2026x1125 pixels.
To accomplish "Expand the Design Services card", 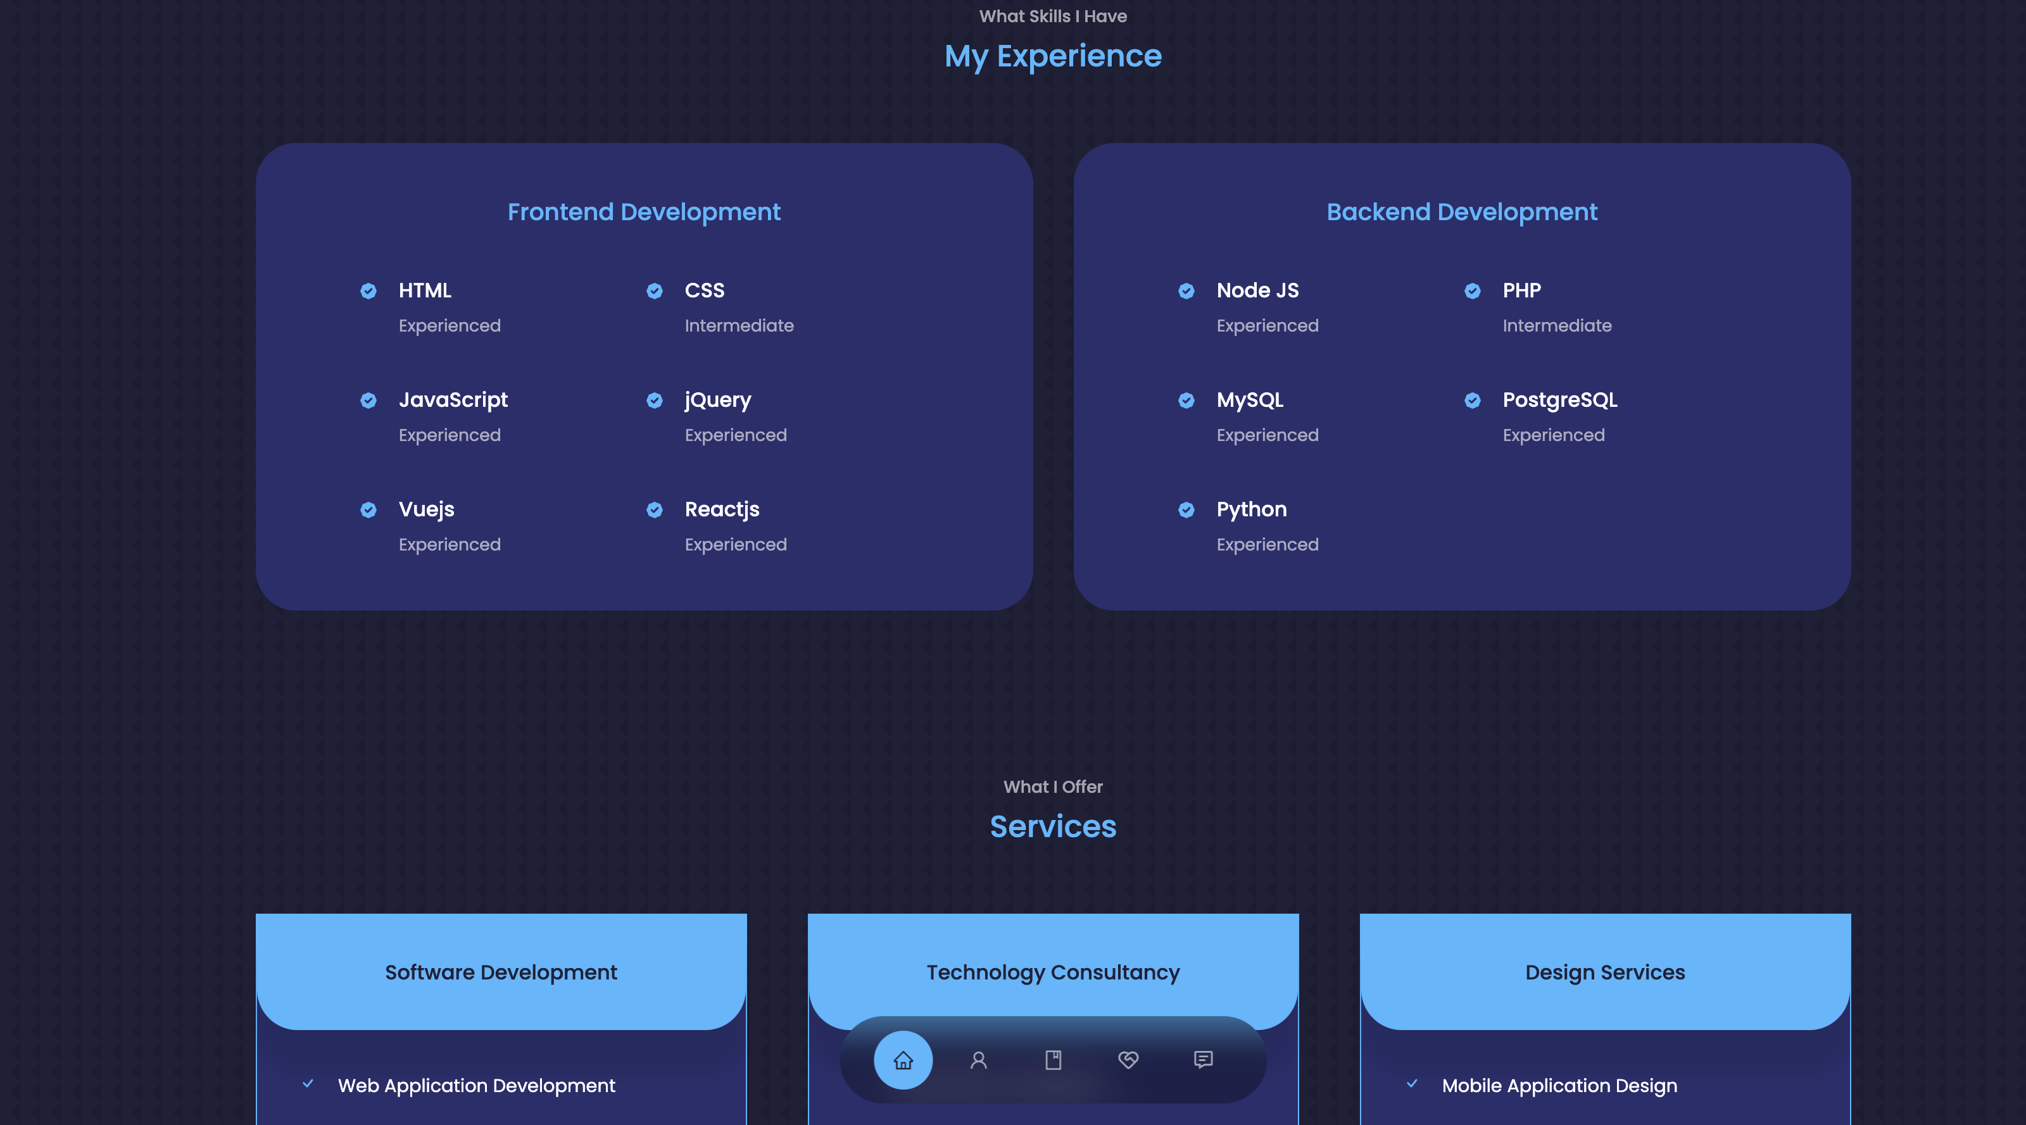I will tap(1605, 973).
